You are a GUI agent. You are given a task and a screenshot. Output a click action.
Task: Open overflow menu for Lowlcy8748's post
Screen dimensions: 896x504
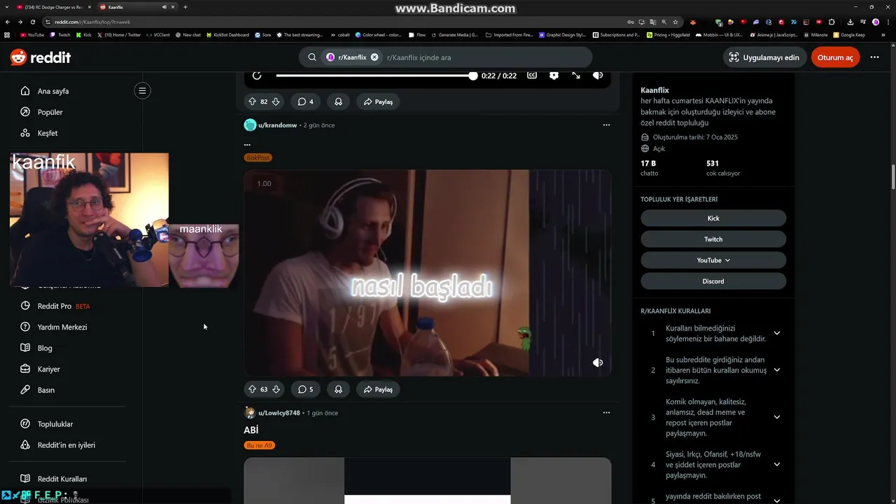click(606, 413)
